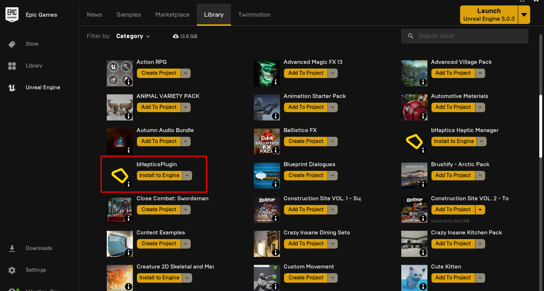This screenshot has height=291, width=544.
Task: Show info for Brushify - Arctic Pack
Action: pos(423,184)
